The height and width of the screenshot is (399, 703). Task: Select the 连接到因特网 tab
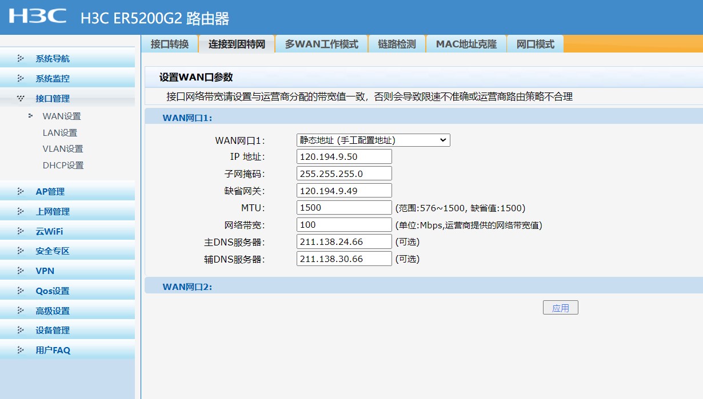point(237,44)
